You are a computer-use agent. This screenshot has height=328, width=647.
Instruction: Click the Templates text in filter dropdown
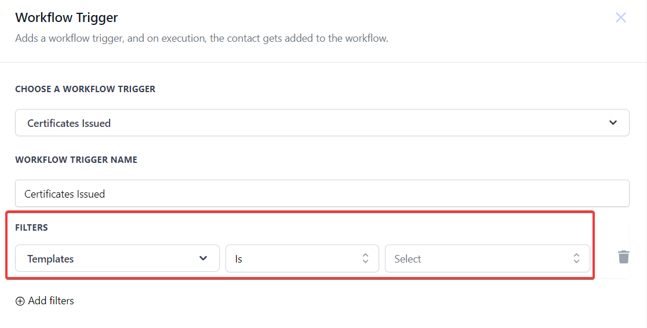pyautogui.click(x=50, y=259)
